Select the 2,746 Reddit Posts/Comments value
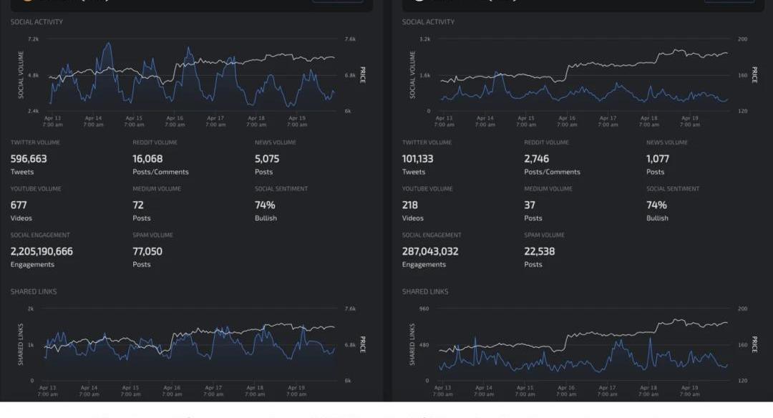773x418 pixels. pos(537,159)
